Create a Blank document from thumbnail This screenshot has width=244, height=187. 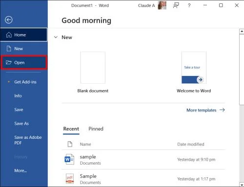(93, 68)
